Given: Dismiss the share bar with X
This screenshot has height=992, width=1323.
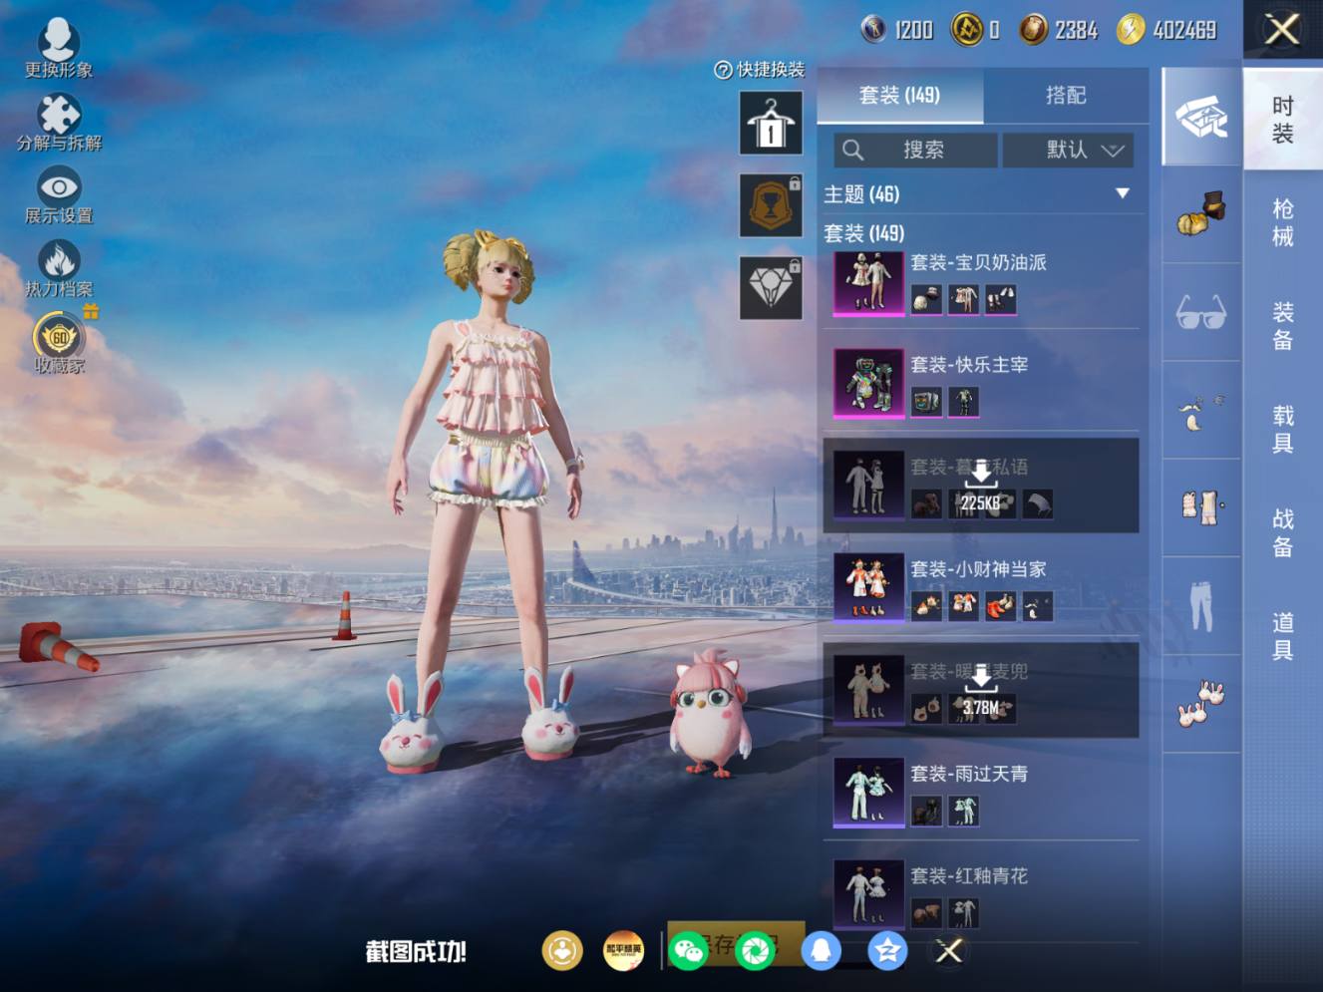Looking at the screenshot, I should pos(949,951).
